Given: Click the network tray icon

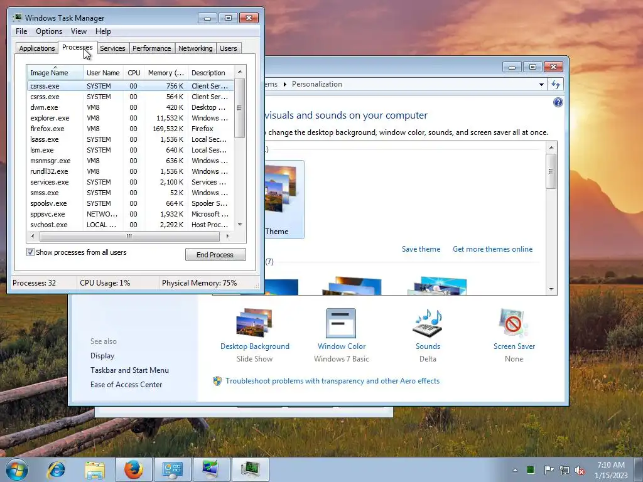Looking at the screenshot, I should coord(565,469).
